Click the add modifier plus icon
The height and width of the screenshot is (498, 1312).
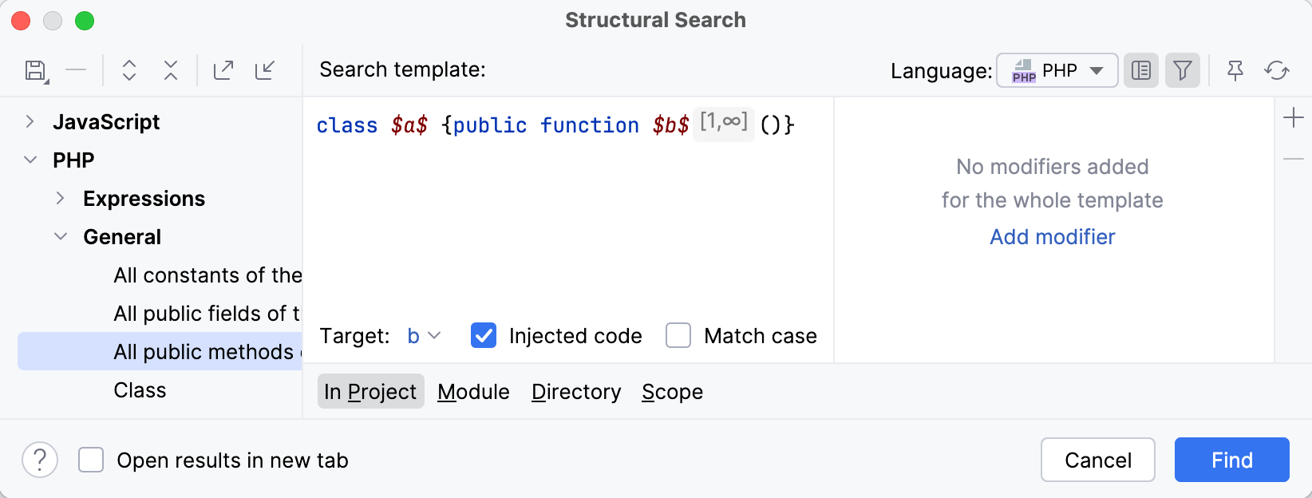(x=1294, y=118)
